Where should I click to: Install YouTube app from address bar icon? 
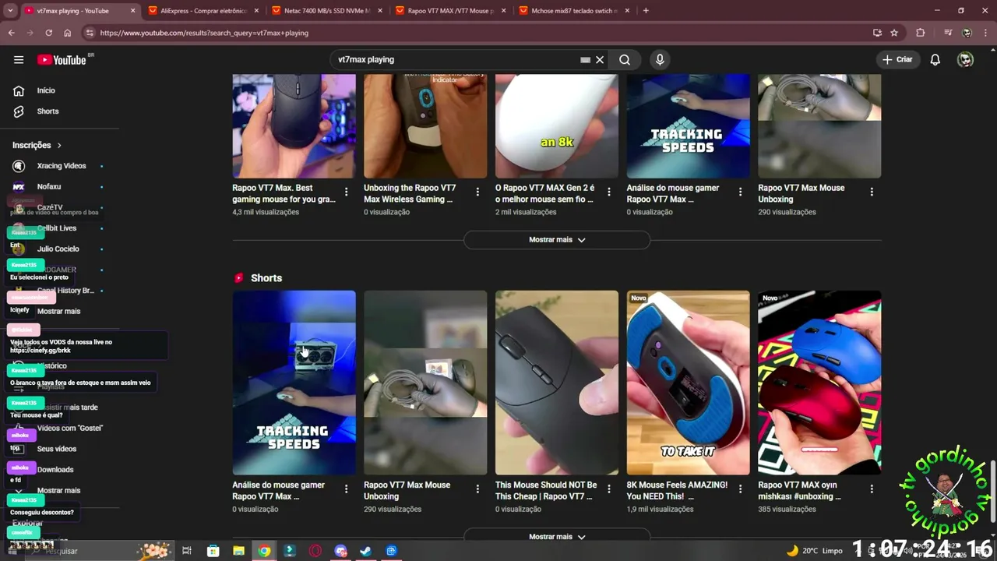(877, 33)
